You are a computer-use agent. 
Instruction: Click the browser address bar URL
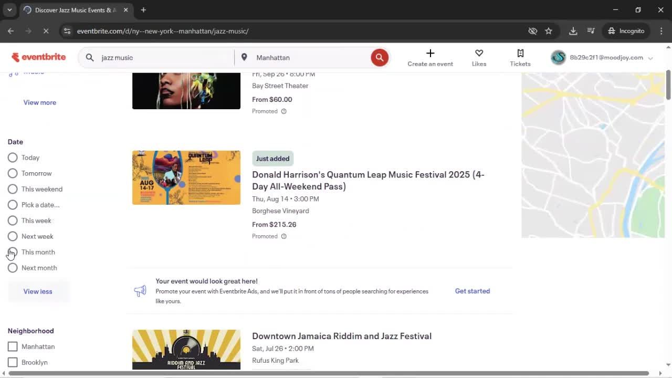tap(163, 31)
